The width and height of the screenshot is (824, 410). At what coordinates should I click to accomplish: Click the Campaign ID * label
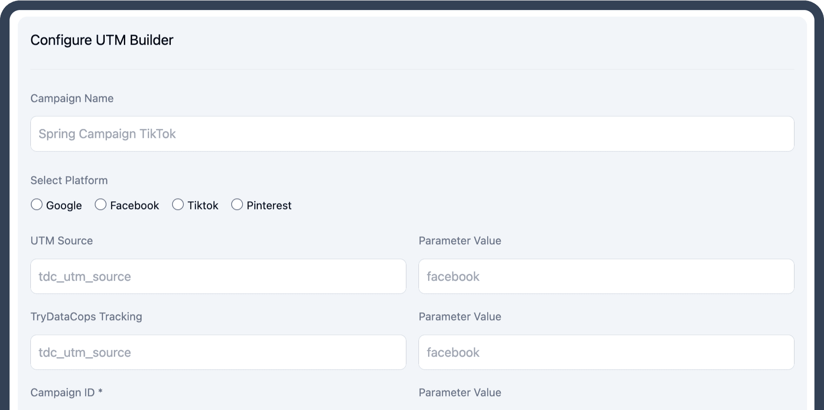[x=66, y=393]
